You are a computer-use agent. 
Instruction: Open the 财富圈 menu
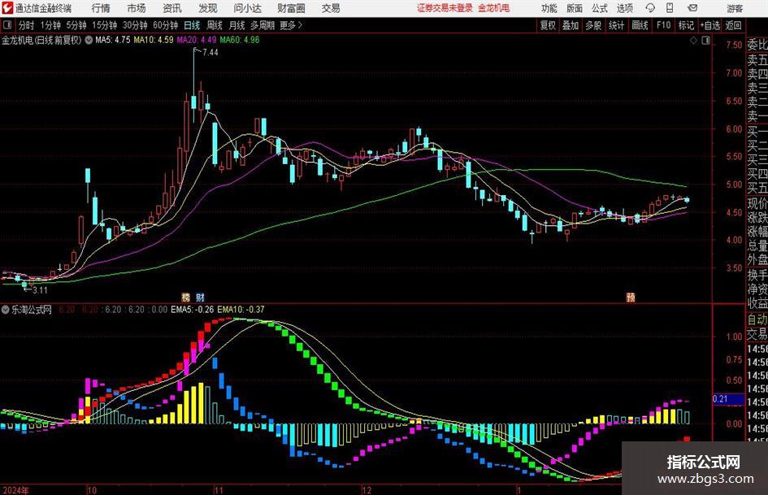click(292, 8)
